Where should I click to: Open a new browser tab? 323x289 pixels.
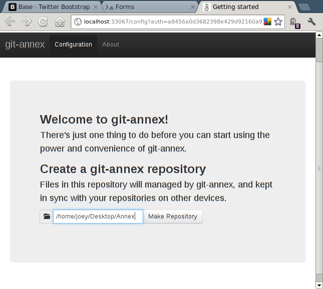304,7
